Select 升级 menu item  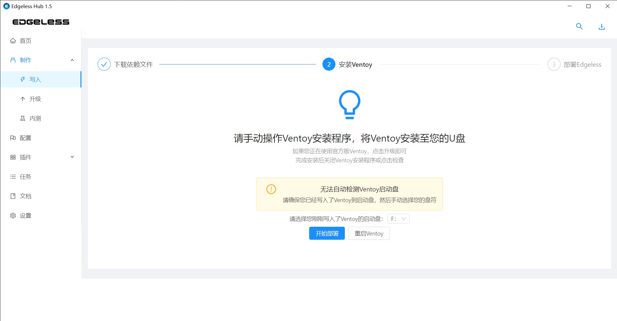41,99
